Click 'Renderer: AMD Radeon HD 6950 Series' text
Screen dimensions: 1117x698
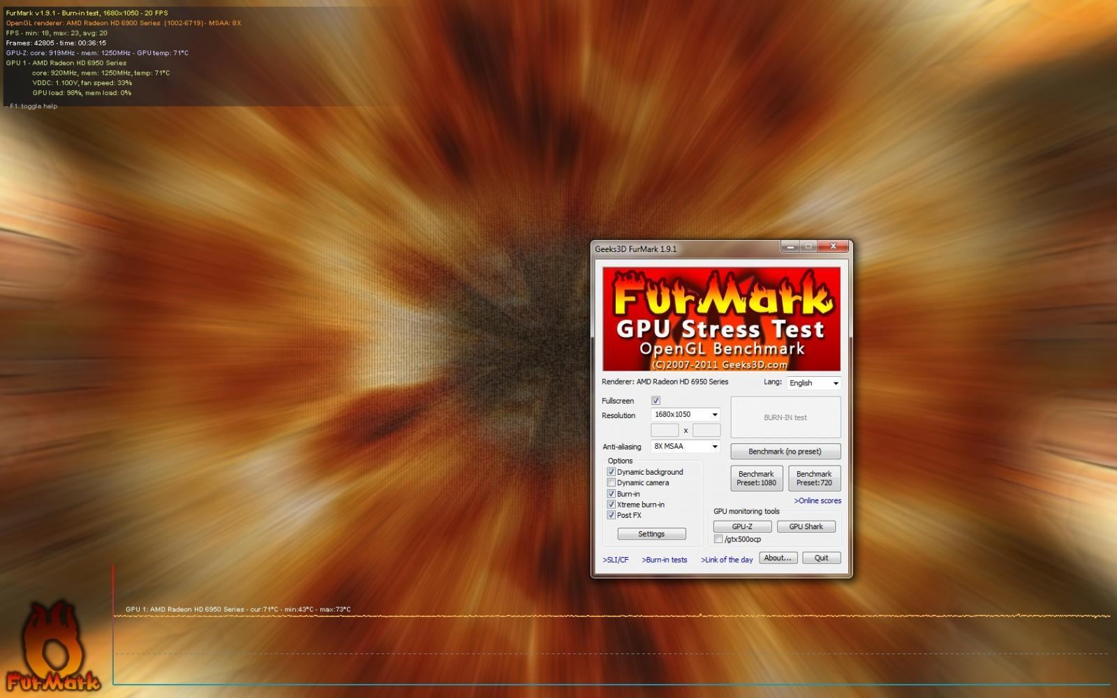(x=665, y=382)
